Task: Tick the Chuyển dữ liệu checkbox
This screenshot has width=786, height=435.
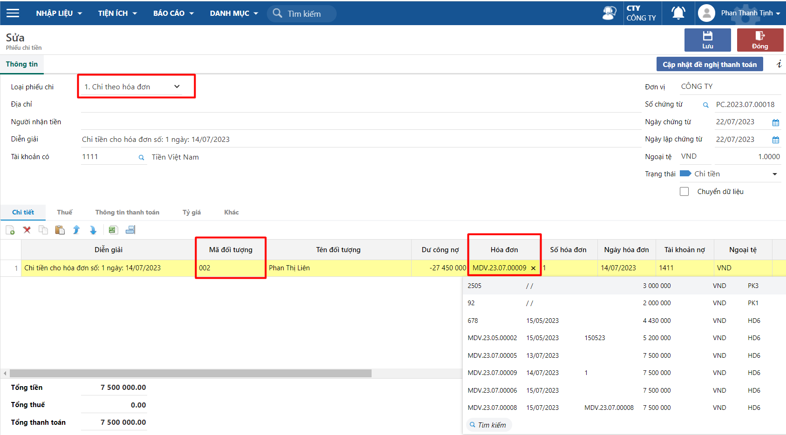Action: pos(684,192)
